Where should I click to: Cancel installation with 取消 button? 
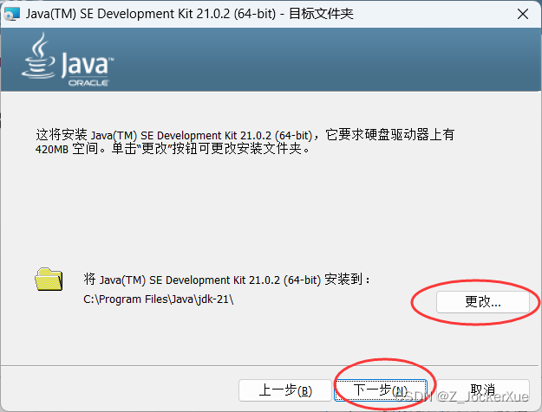point(483,390)
